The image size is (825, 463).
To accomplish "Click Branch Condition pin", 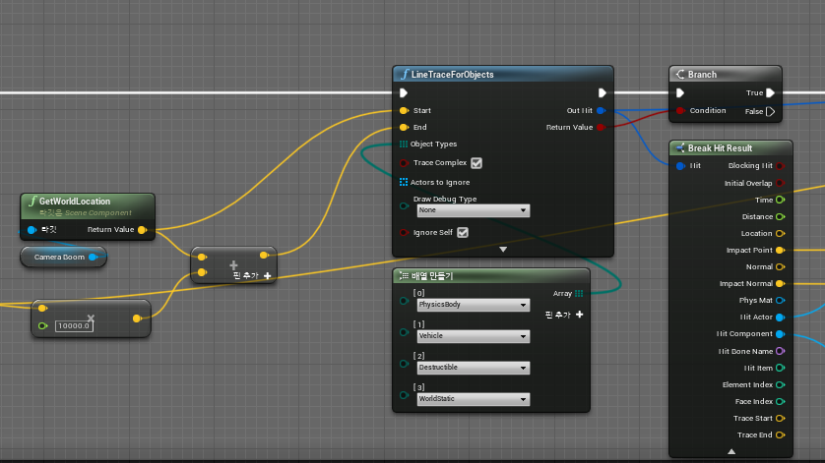I will point(680,110).
